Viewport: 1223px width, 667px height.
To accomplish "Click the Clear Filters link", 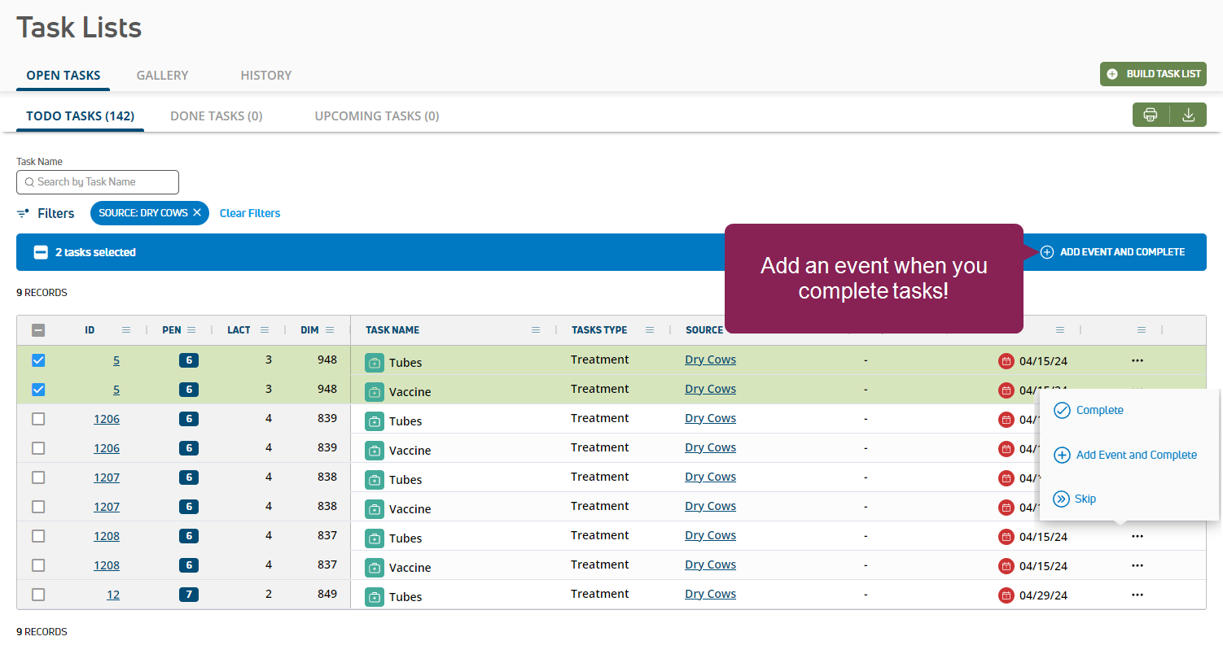I will coord(250,213).
